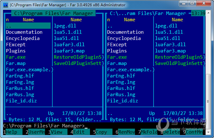Select lua51.dll in right panel
This screenshot has height=138, width=214.
[x=167, y=38]
